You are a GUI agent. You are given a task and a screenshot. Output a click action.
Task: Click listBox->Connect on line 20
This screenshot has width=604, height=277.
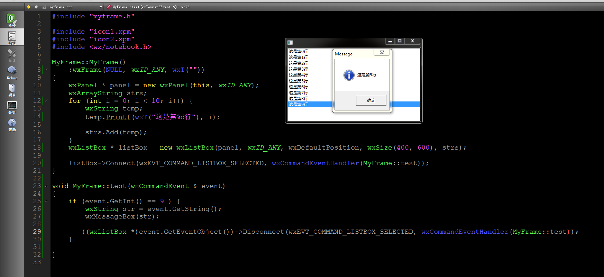point(102,163)
